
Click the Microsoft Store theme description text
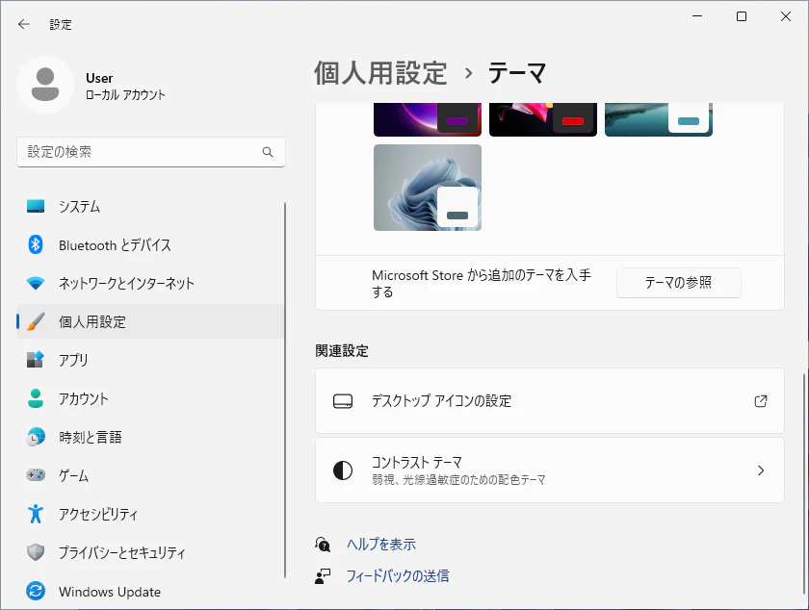click(482, 284)
